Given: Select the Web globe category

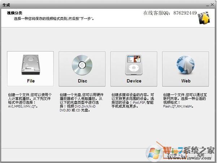Looking at the screenshot, I should coord(186,69).
